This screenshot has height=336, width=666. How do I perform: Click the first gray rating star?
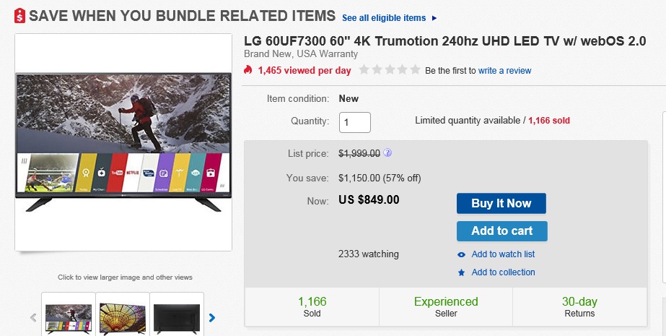(x=364, y=70)
